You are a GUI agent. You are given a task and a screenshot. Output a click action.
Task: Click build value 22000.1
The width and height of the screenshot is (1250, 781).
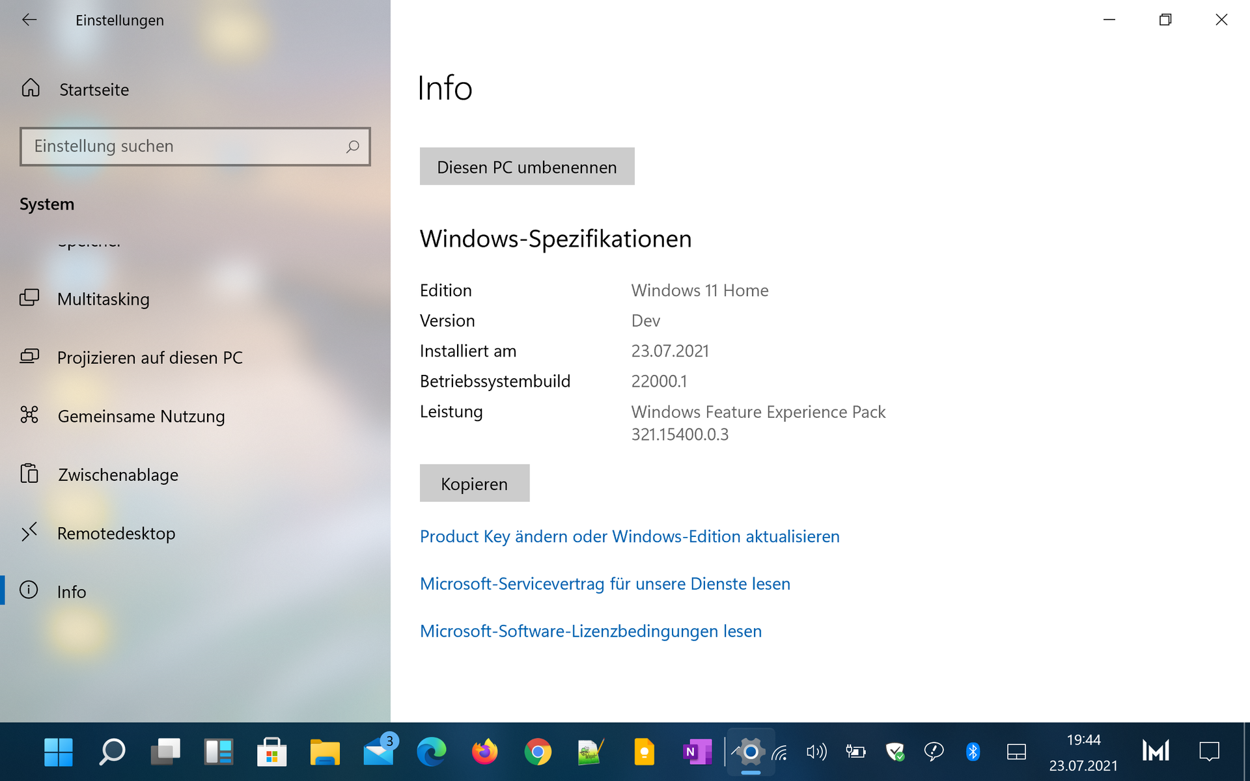pos(659,381)
